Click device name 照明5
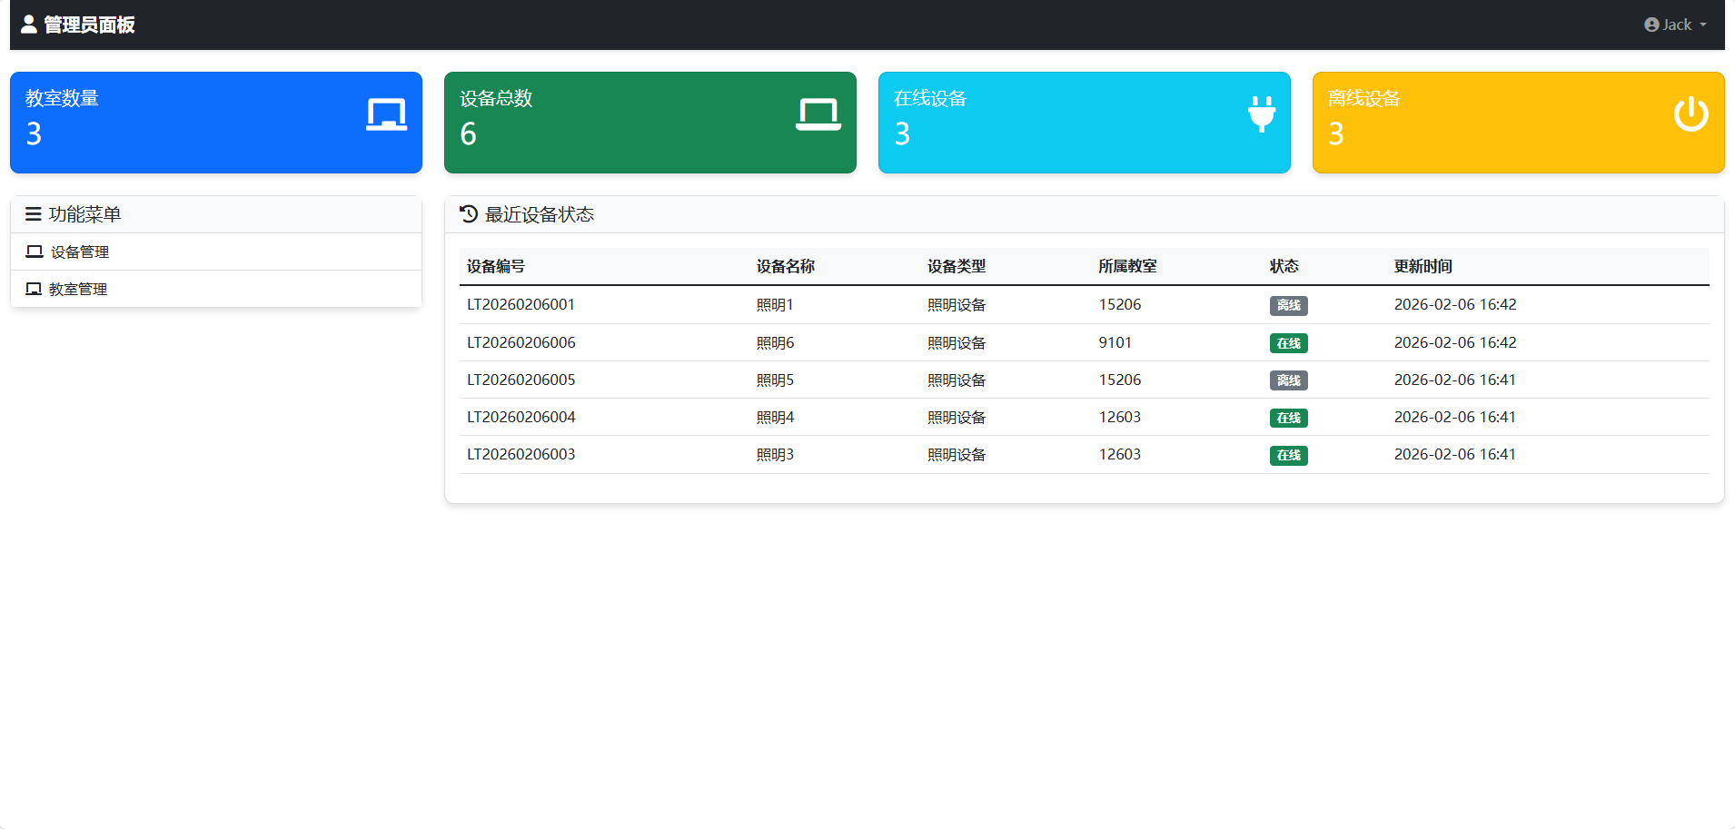 pos(775,380)
